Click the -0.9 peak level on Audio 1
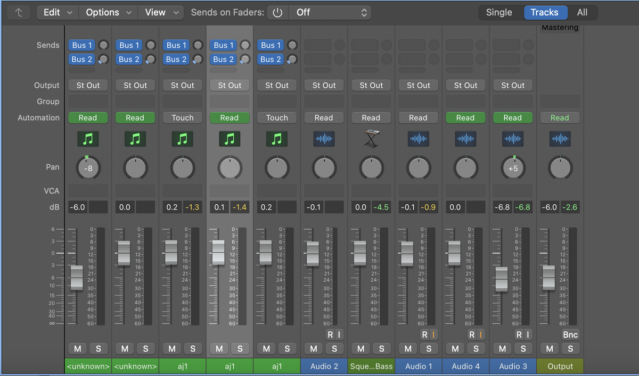Image resolution: width=639 pixels, height=376 pixels. [428, 207]
